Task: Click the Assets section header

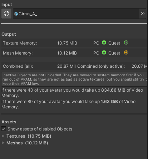Action: 9,122
